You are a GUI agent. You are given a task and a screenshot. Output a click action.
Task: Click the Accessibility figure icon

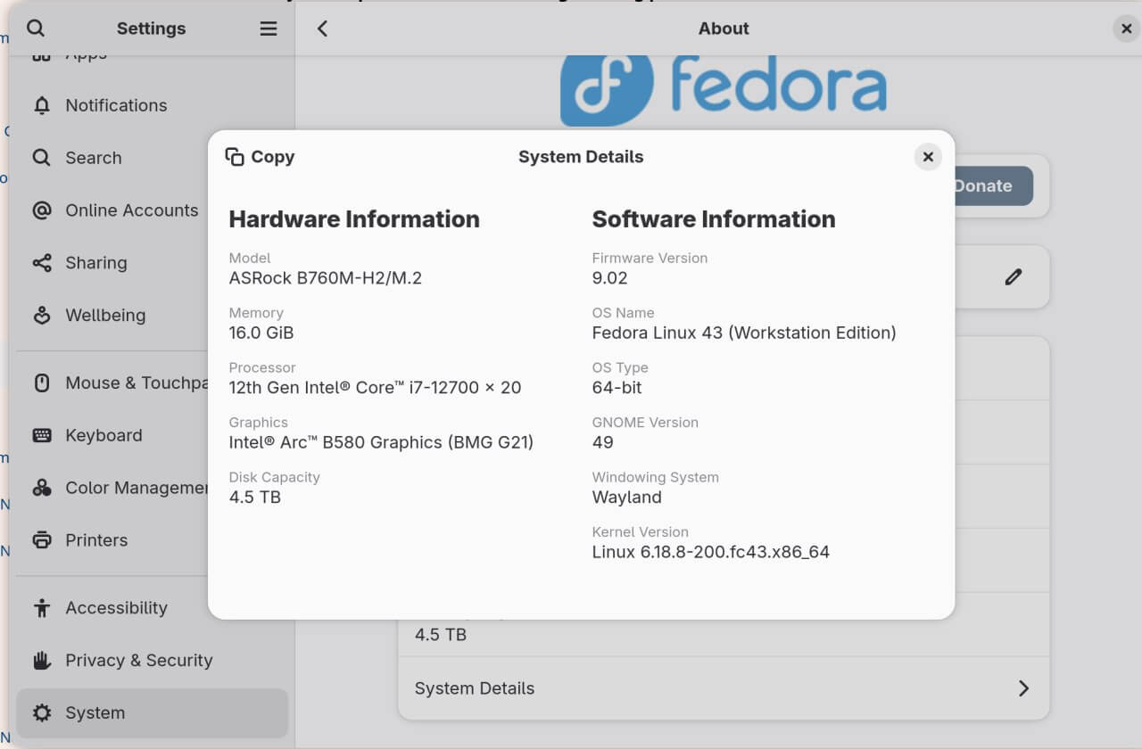(42, 608)
